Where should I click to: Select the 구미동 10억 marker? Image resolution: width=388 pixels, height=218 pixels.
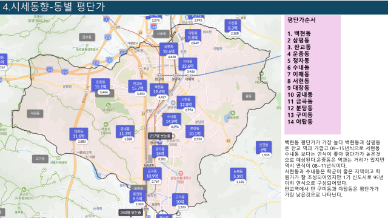[x=180, y=200]
